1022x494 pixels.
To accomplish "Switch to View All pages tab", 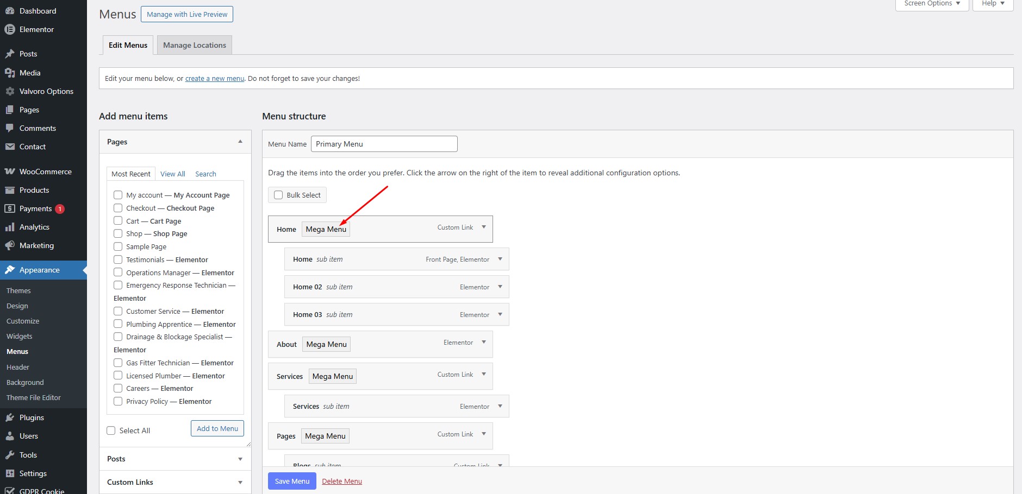I will 173,174.
